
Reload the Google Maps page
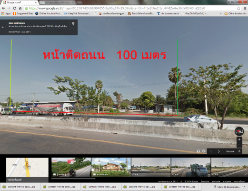15,8
